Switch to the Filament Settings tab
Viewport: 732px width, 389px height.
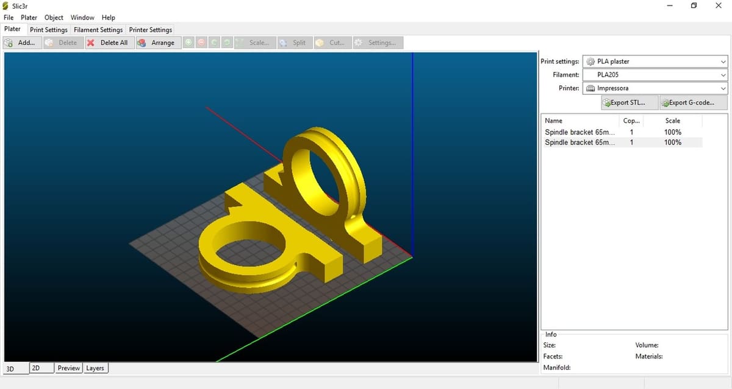click(98, 30)
